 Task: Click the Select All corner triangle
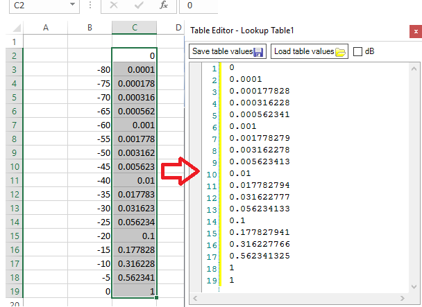tap(17, 28)
